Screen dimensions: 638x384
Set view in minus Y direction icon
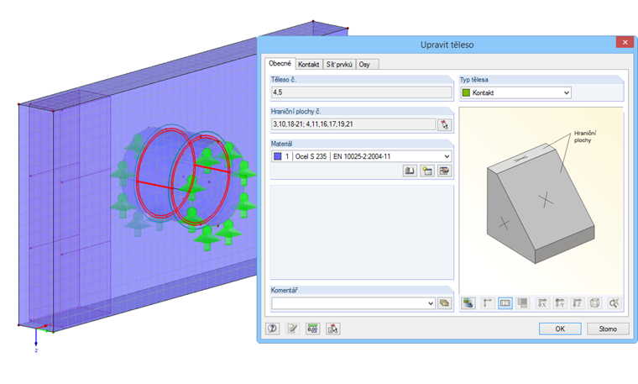[x=560, y=303]
